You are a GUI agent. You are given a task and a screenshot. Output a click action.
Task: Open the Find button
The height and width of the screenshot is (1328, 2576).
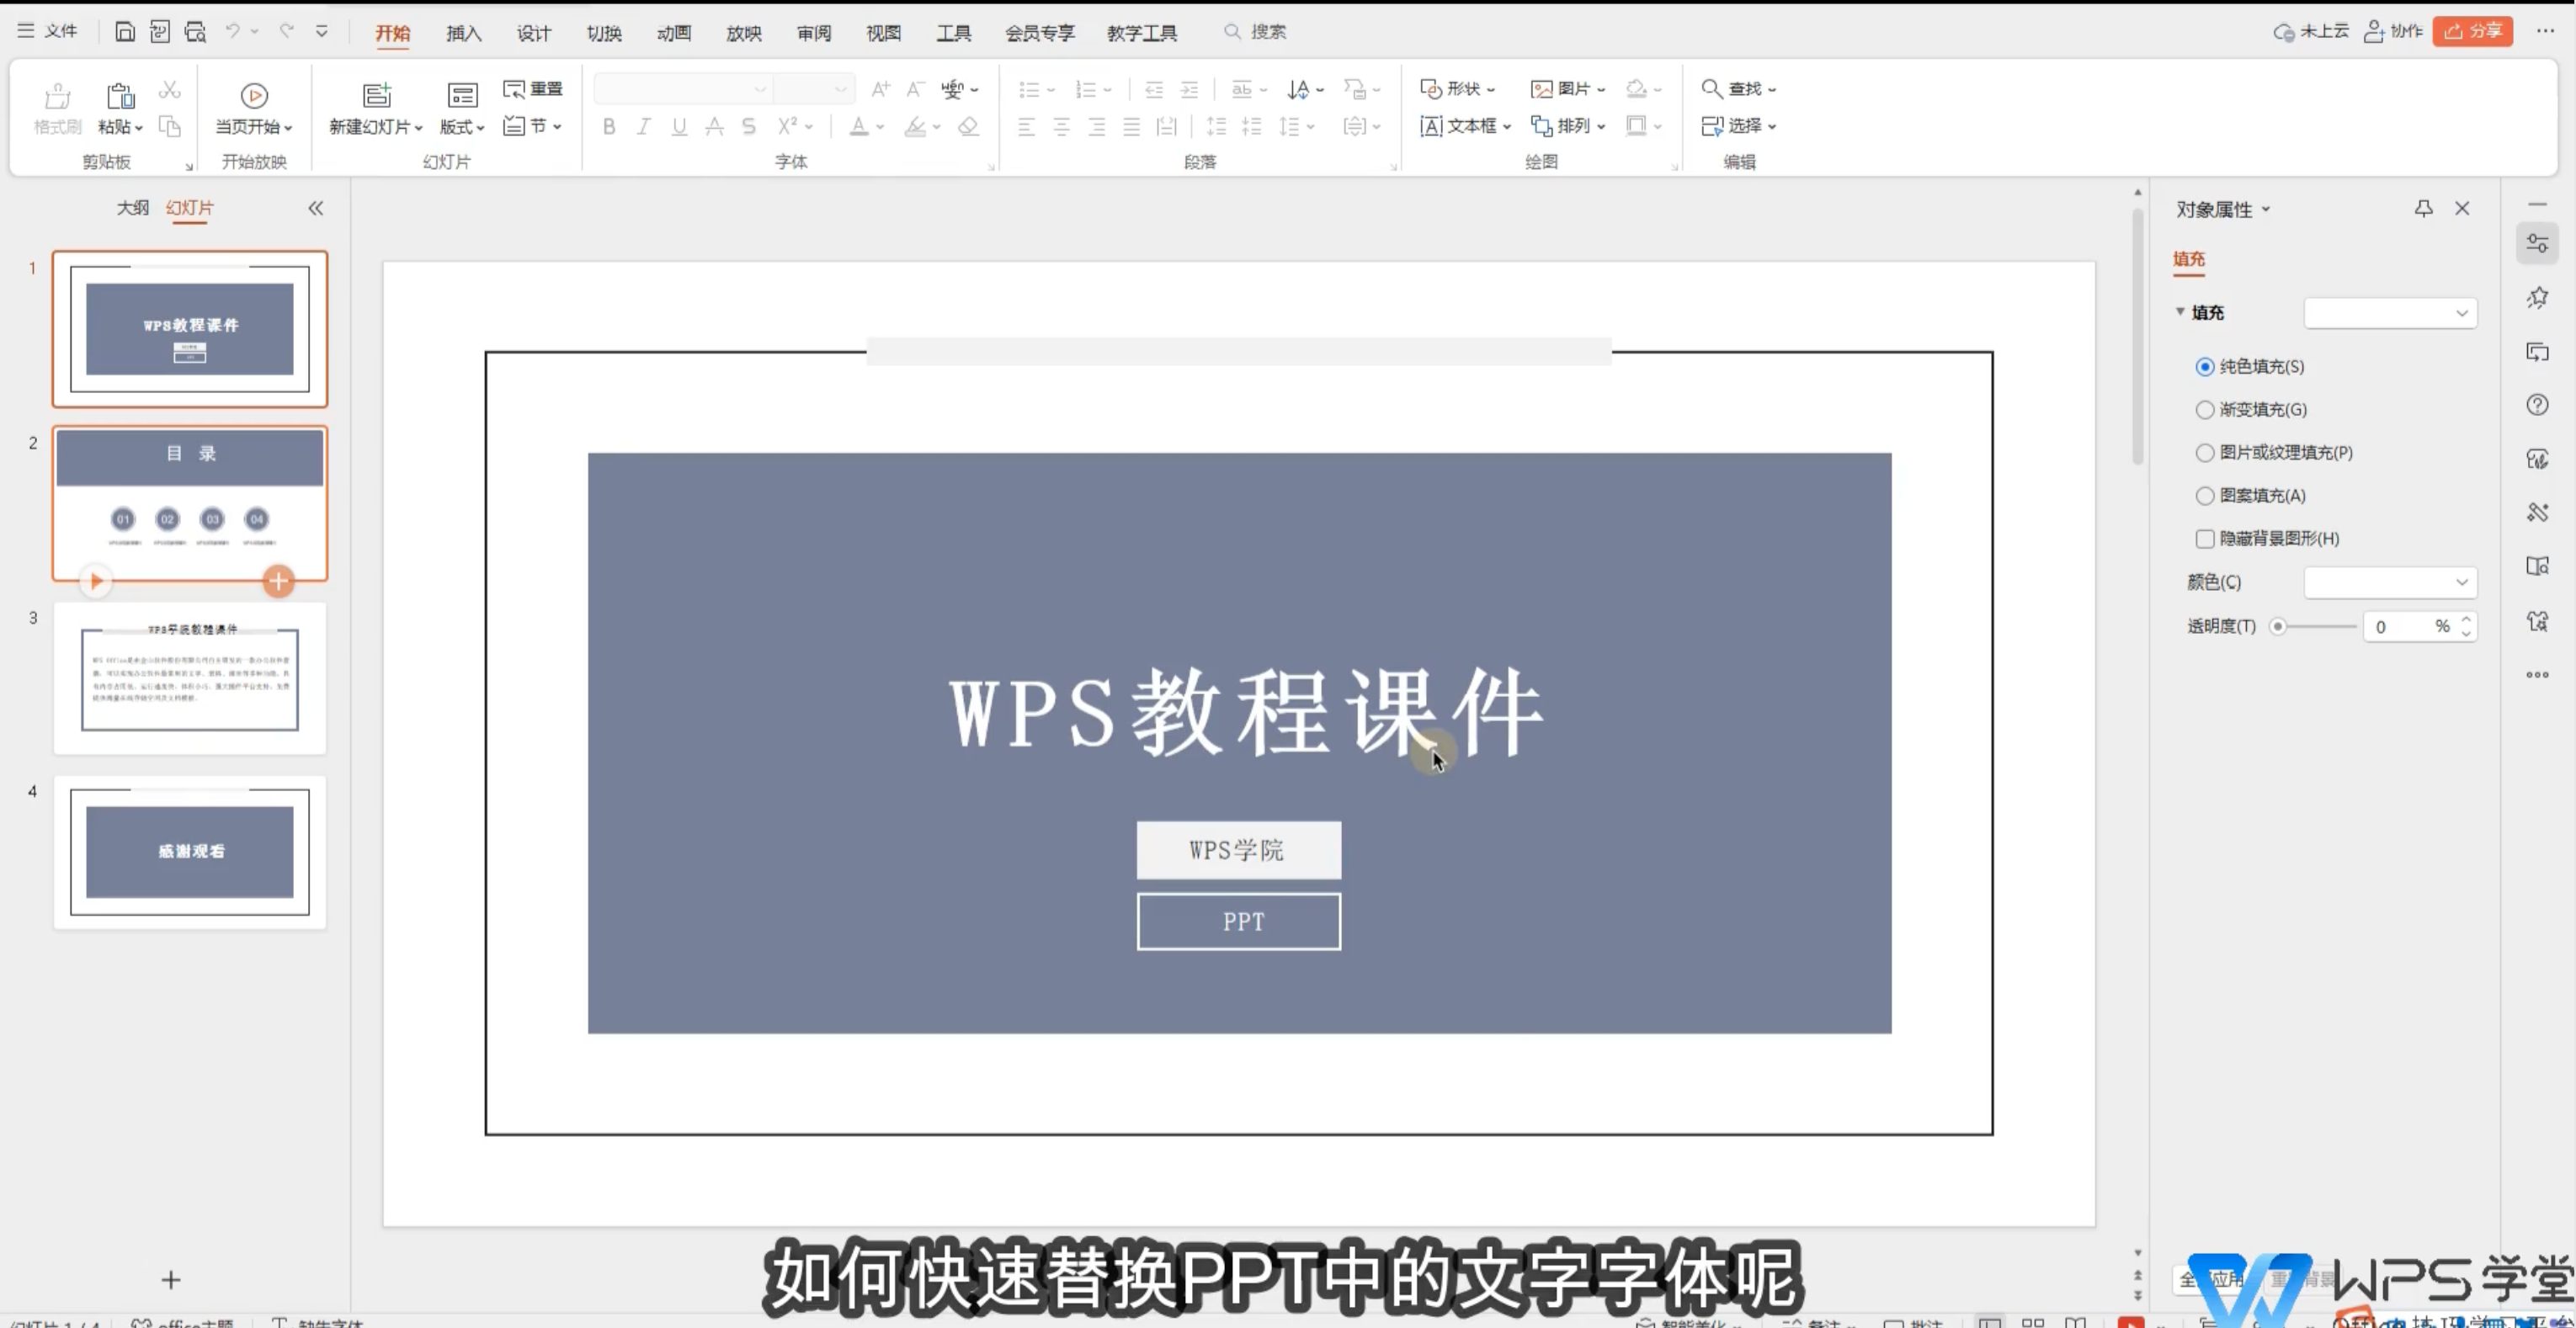pyautogui.click(x=1738, y=89)
